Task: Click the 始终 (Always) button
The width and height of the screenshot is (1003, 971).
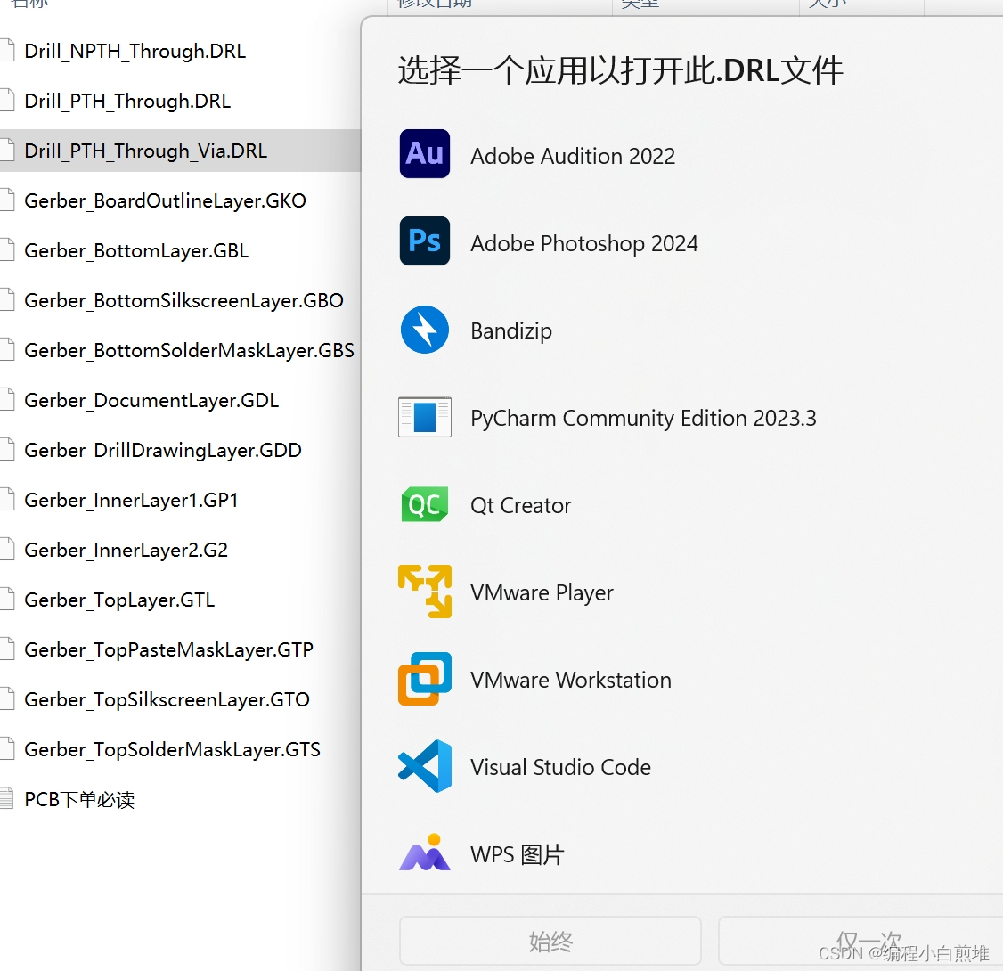Action: tap(550, 941)
